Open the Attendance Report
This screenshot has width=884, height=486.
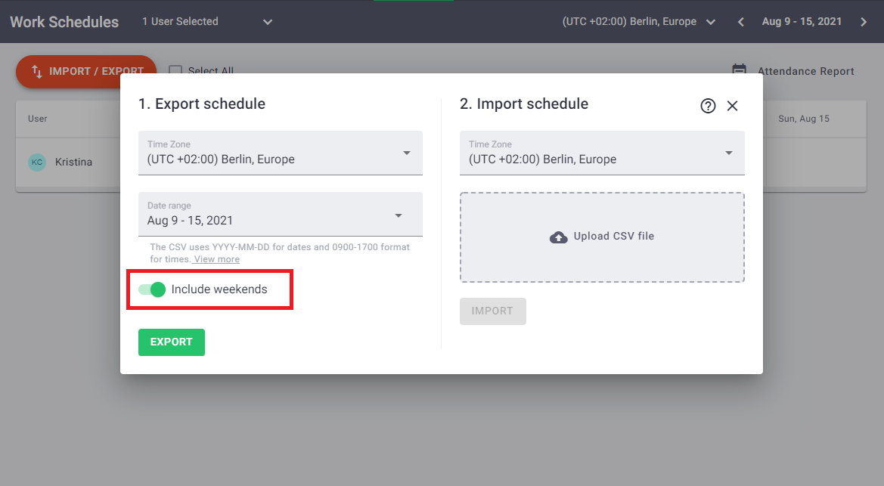[805, 71]
